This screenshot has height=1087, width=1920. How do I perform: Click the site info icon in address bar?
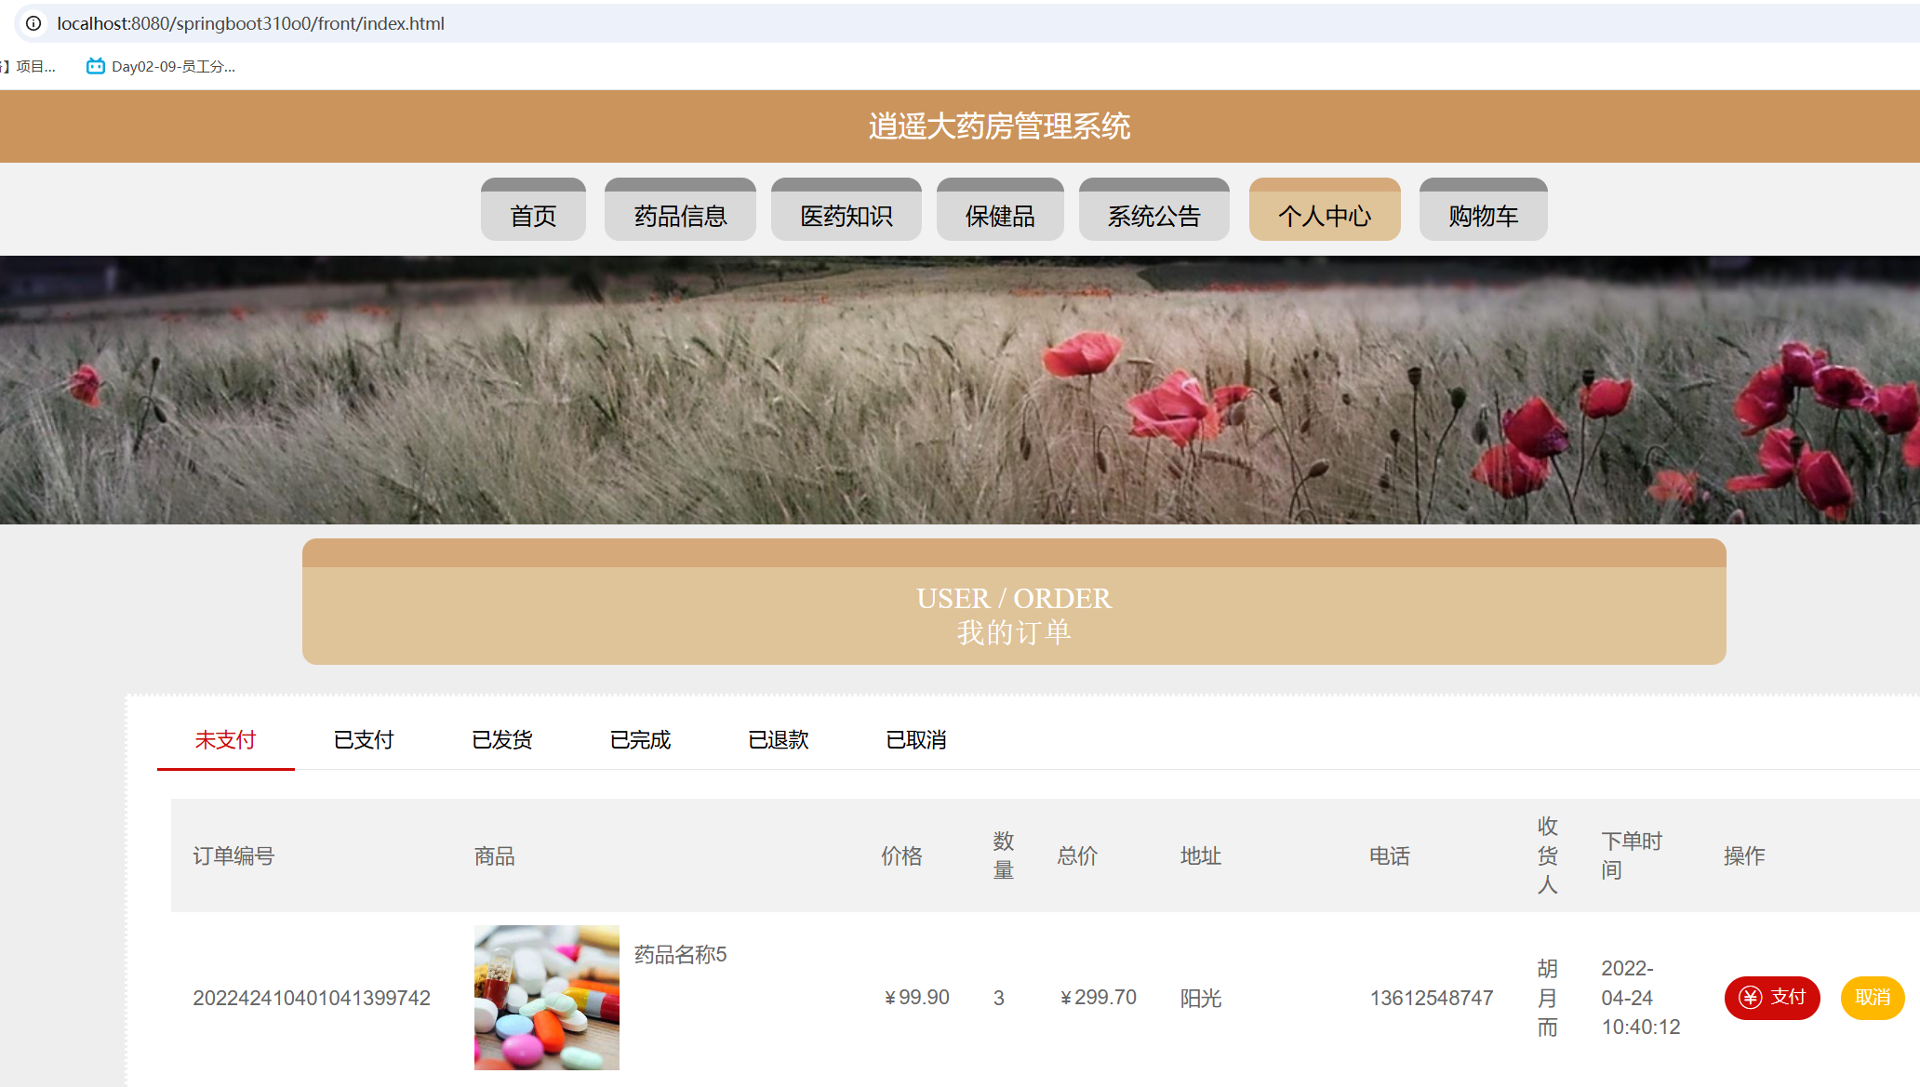pyautogui.click(x=33, y=24)
